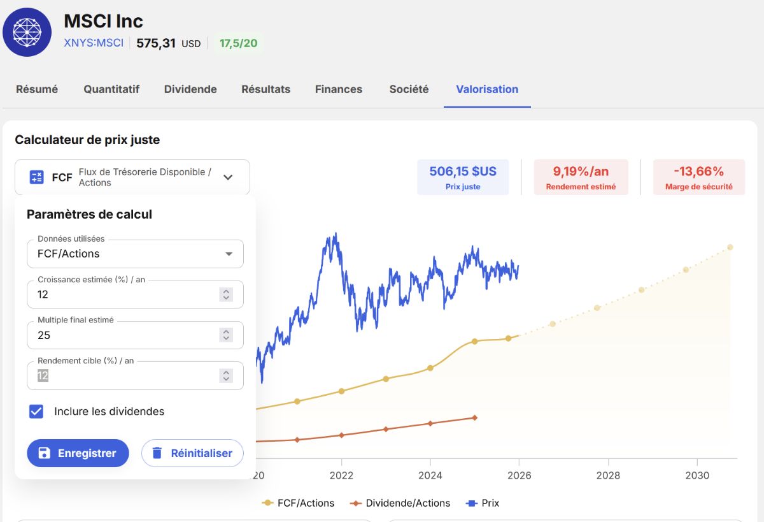Click the Multiple final estimé stepper arrows
Viewport: 764px width, 522px height.
(x=226, y=335)
